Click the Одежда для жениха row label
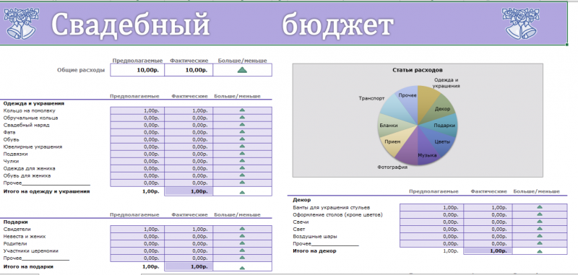 [30, 168]
